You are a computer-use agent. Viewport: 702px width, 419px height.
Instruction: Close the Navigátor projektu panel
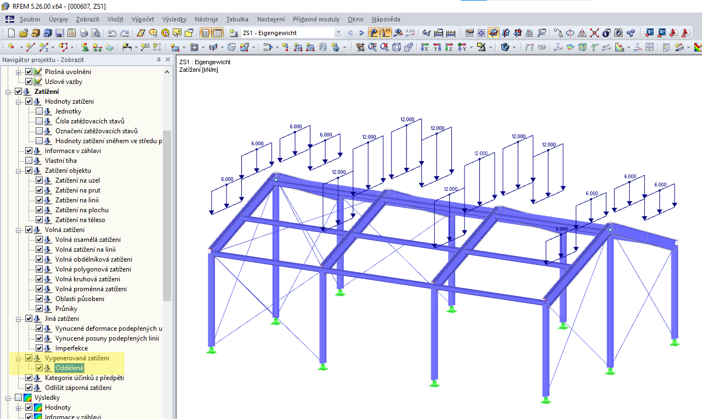168,60
